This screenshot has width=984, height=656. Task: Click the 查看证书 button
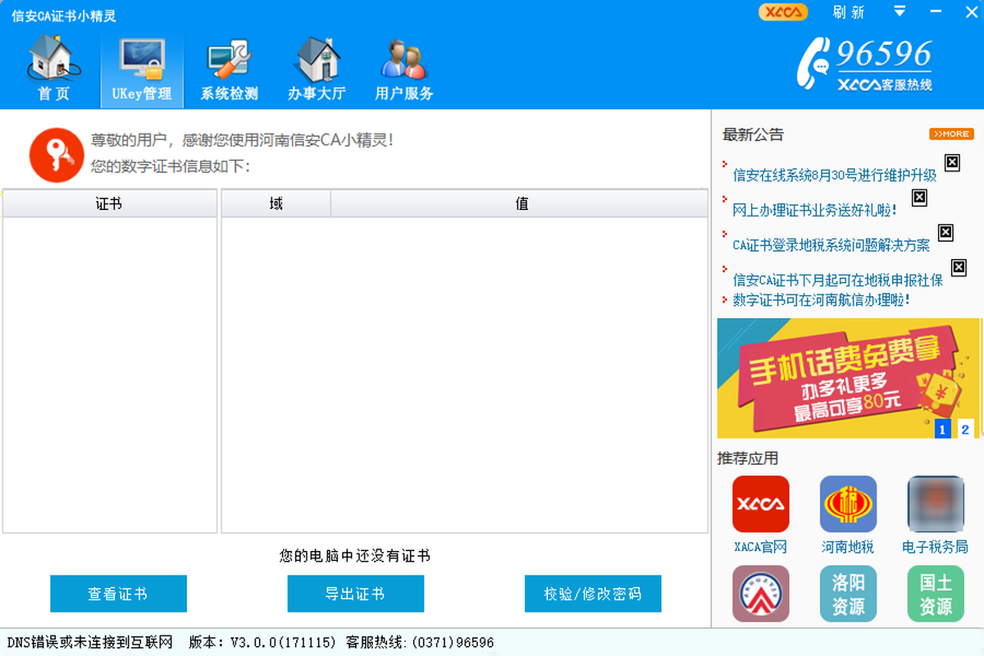(x=118, y=594)
